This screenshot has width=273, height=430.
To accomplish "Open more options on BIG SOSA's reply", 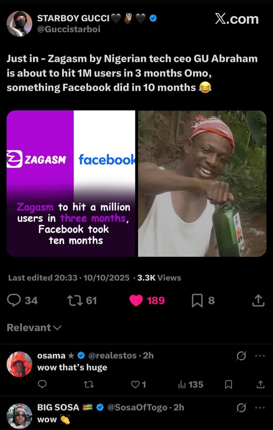I will pyautogui.click(x=260, y=408).
